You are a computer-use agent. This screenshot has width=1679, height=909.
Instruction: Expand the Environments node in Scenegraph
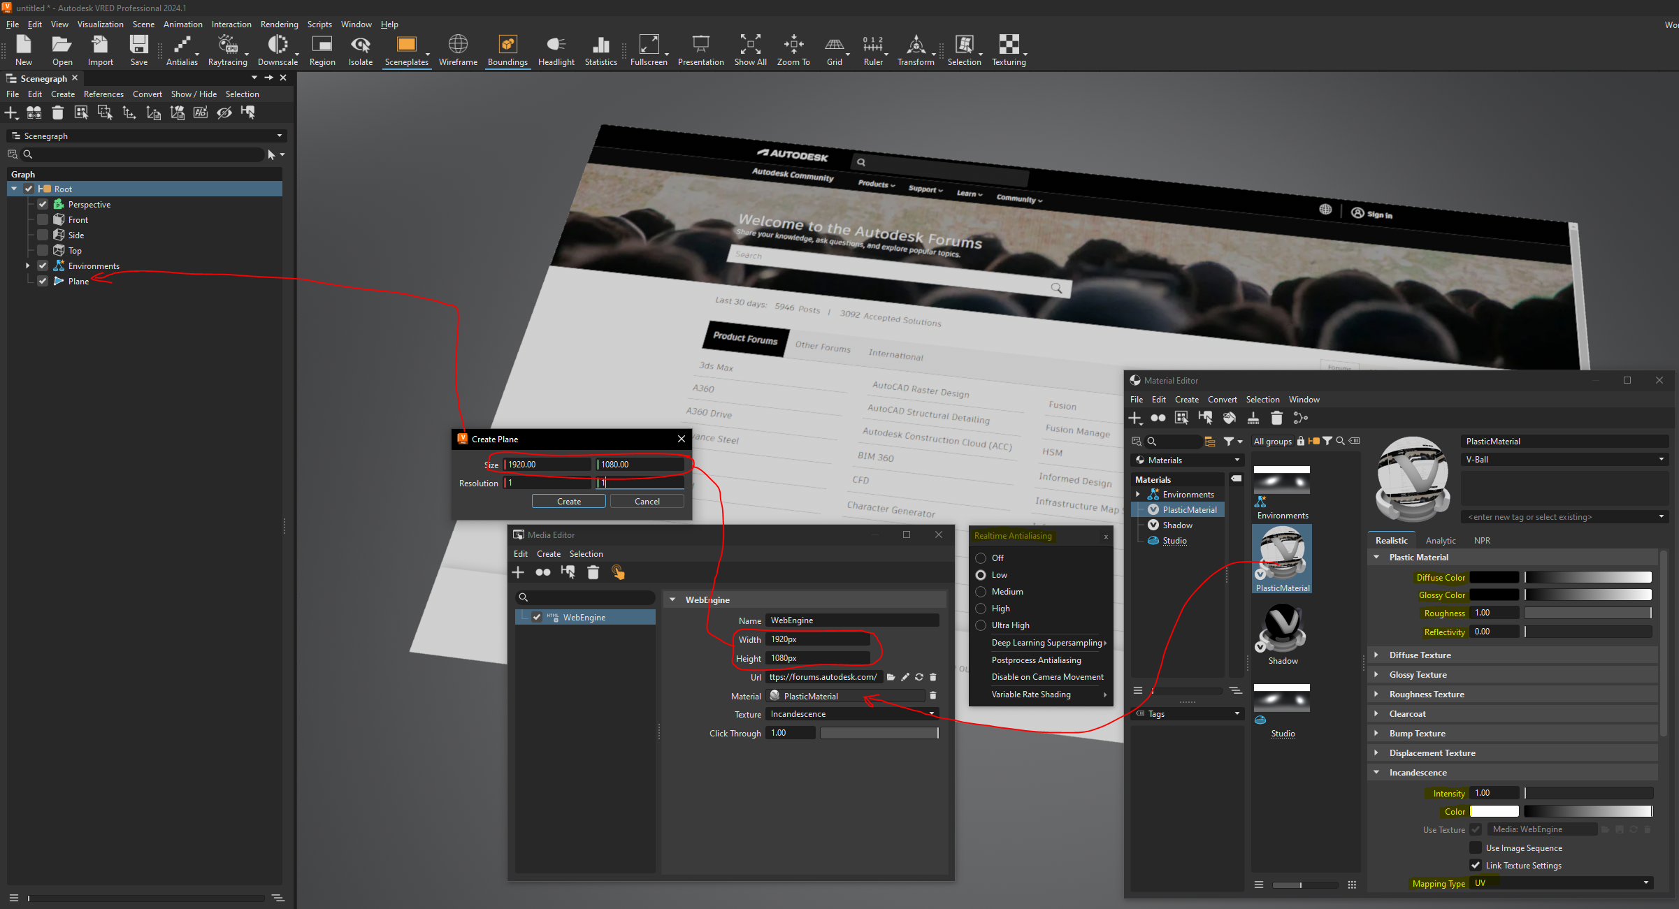(x=28, y=265)
